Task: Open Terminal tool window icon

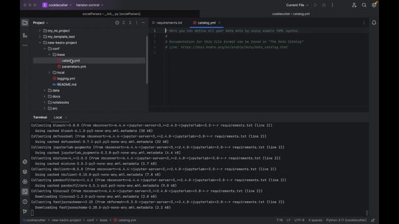Action: point(25,192)
